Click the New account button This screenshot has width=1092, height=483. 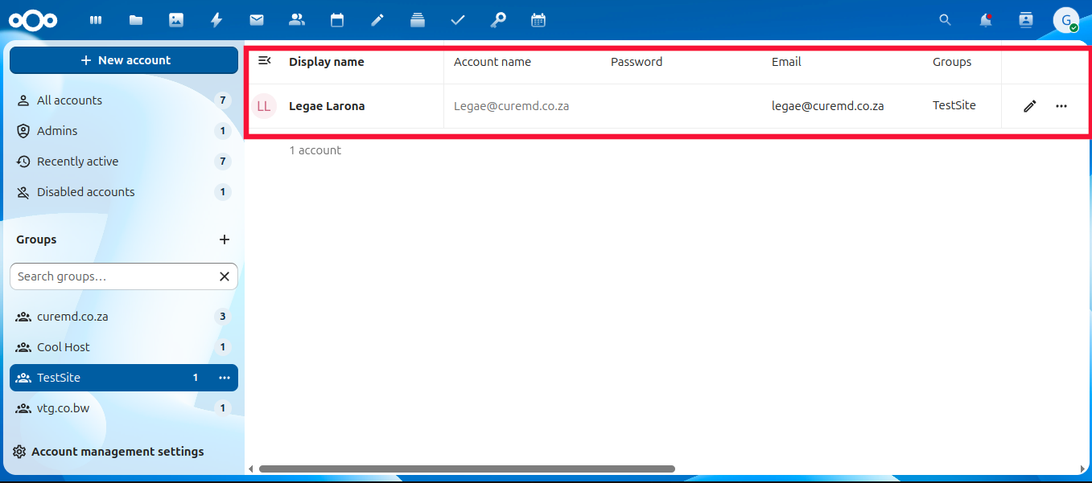[x=124, y=60]
